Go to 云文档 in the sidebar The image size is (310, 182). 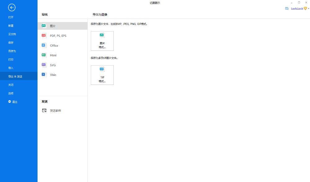pos(12,34)
